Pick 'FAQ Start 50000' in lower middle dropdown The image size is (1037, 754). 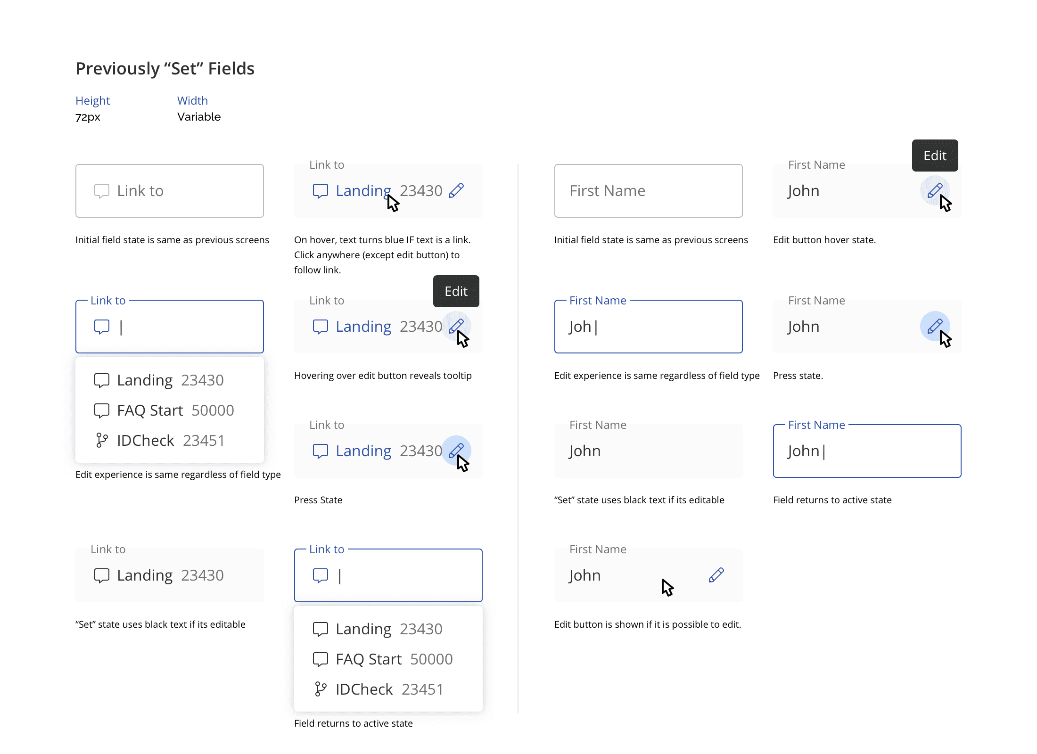coord(394,659)
